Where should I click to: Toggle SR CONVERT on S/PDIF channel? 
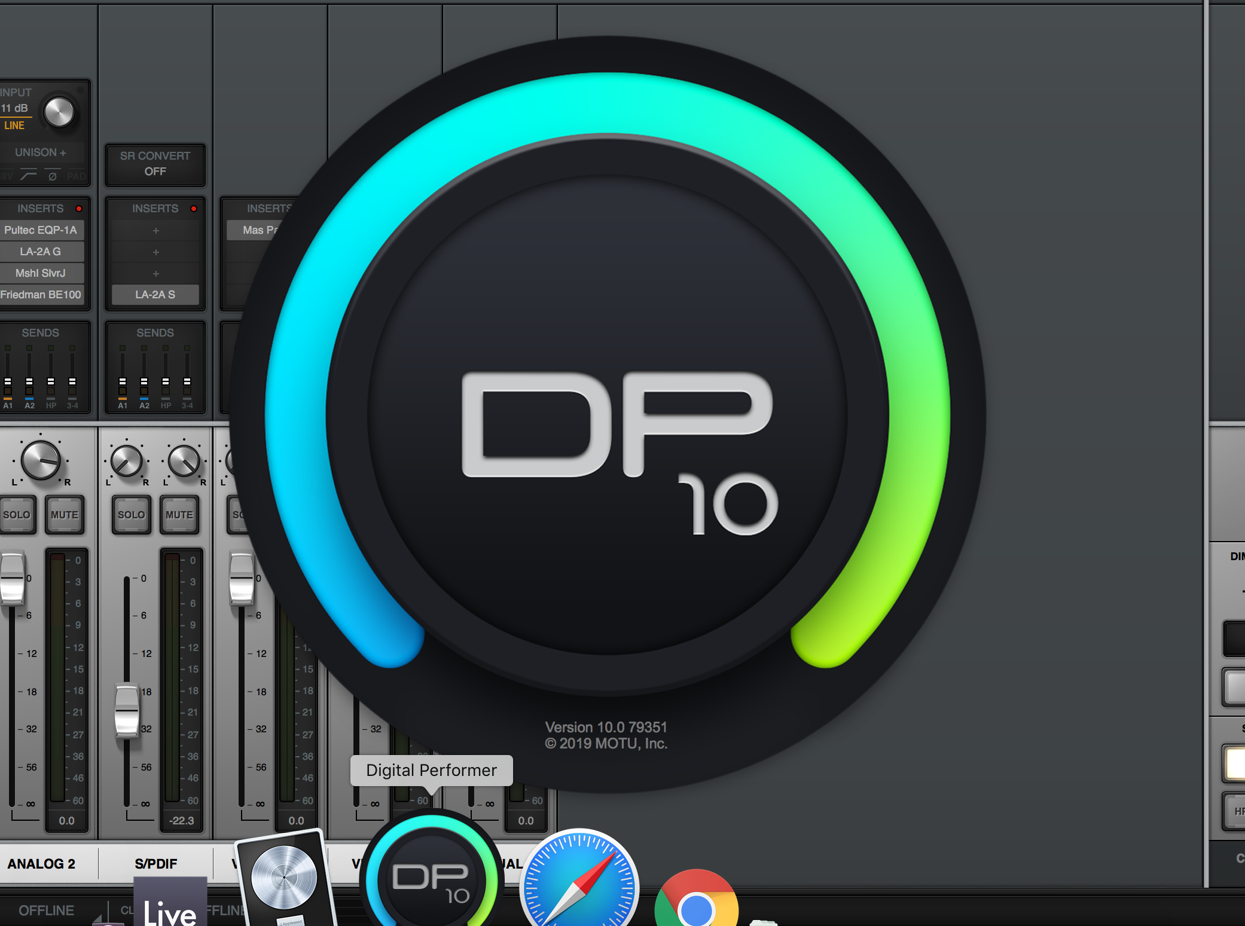pos(155,164)
